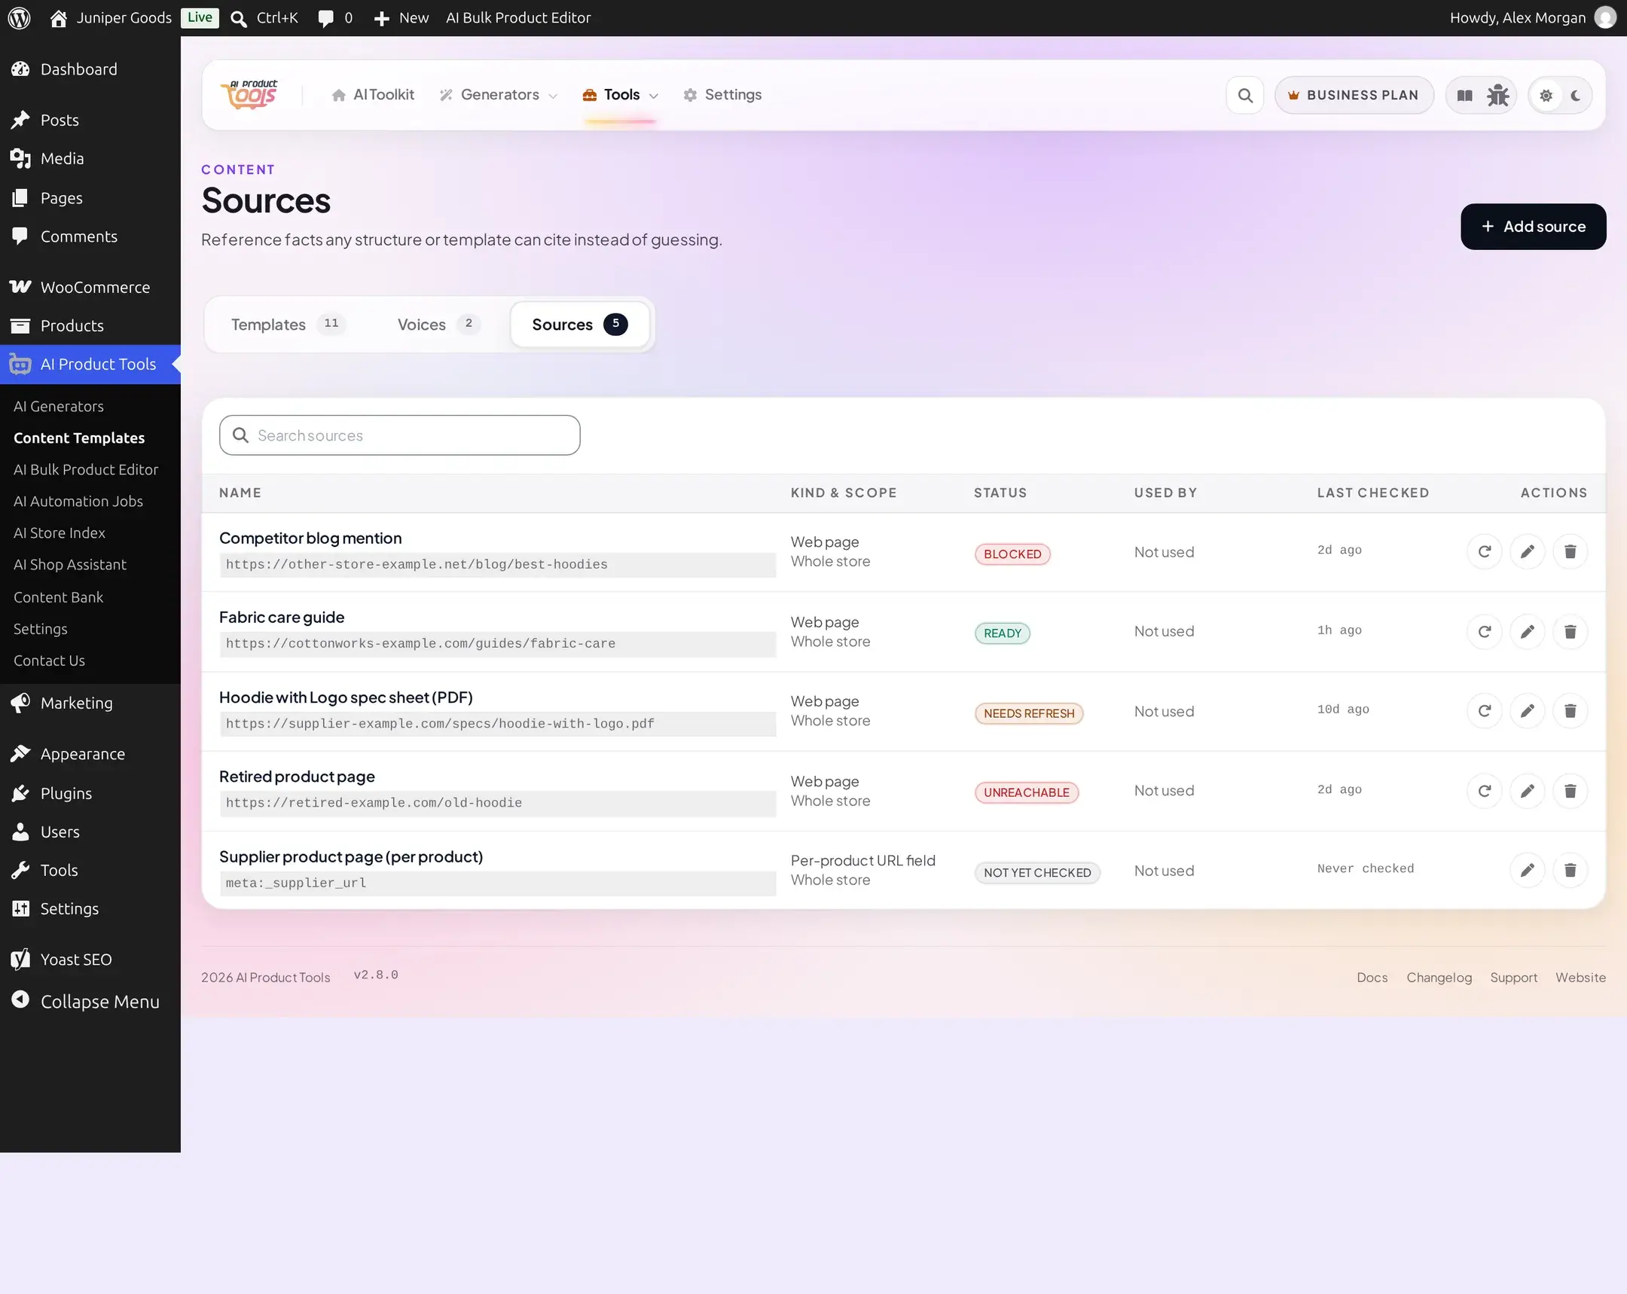Expand the Generators dropdown menu
Viewport: 1627px width, 1294px height.
[x=499, y=95]
